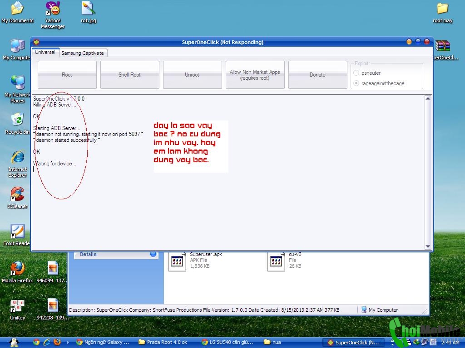Click the SuperOneClick taskbar button

353,343
